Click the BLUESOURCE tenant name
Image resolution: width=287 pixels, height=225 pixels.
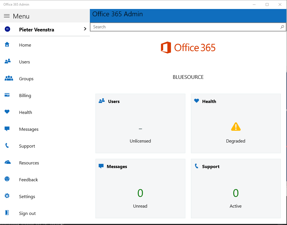coord(188,77)
